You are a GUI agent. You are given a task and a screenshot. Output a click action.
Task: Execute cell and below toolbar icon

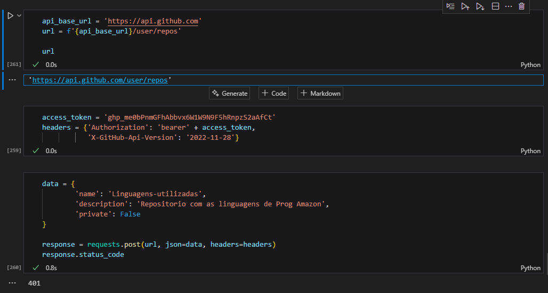click(x=480, y=6)
